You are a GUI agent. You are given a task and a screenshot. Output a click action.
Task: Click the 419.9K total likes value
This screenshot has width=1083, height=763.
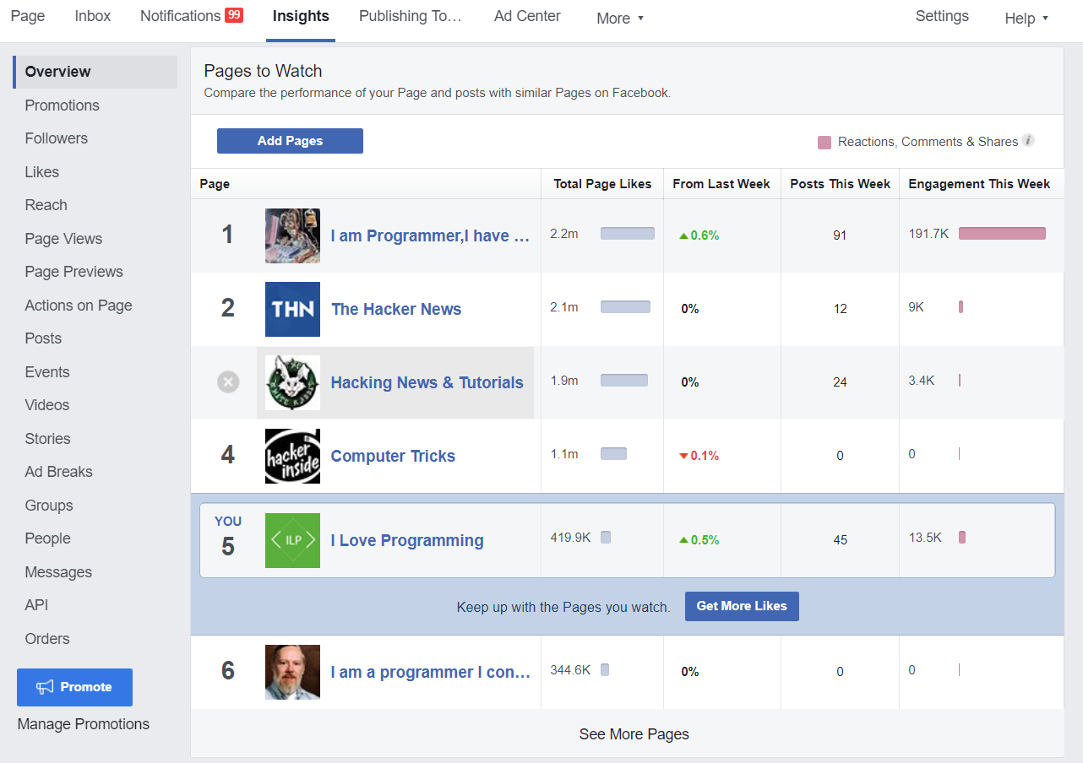pos(570,538)
